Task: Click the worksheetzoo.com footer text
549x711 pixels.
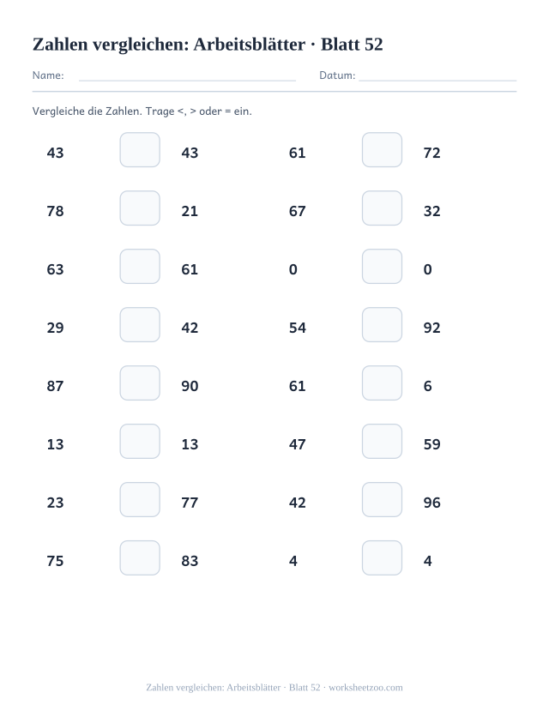Action: (x=365, y=688)
